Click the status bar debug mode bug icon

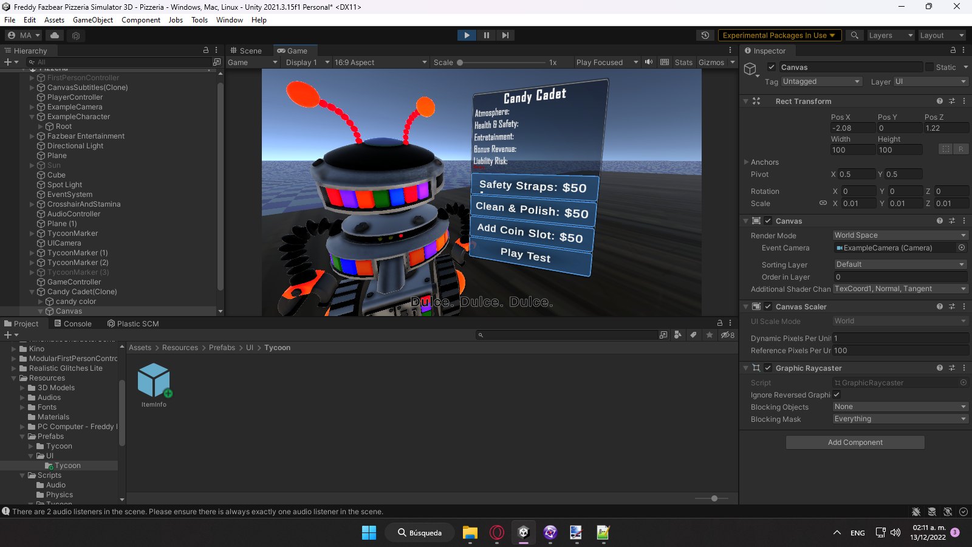pos(916,512)
